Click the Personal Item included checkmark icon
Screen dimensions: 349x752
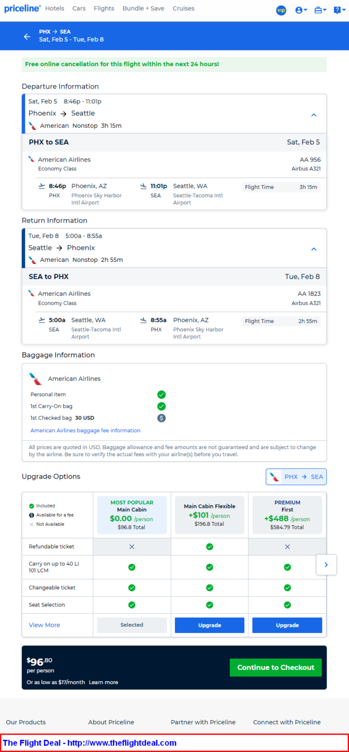coord(161,395)
